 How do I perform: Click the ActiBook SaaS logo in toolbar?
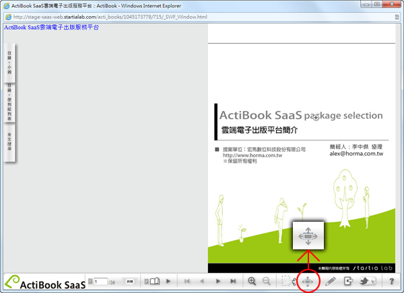point(45,282)
